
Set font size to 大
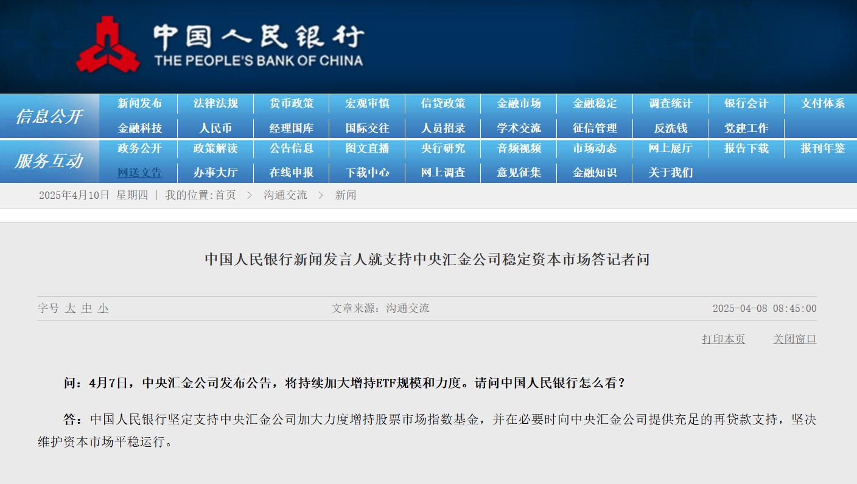coord(71,309)
